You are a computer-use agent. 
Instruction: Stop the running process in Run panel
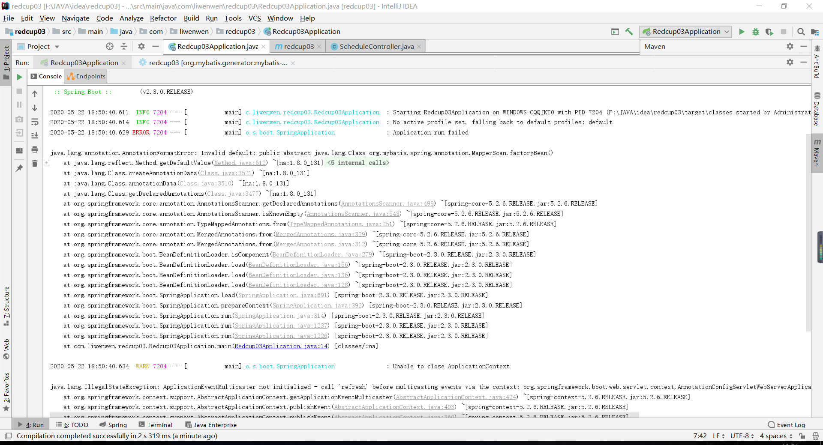[19, 91]
